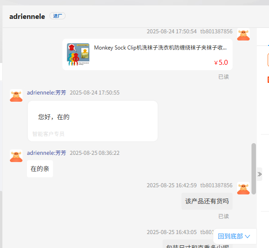
Task: Click the 进厂 tag next to adriennele
Action: tap(57, 16)
